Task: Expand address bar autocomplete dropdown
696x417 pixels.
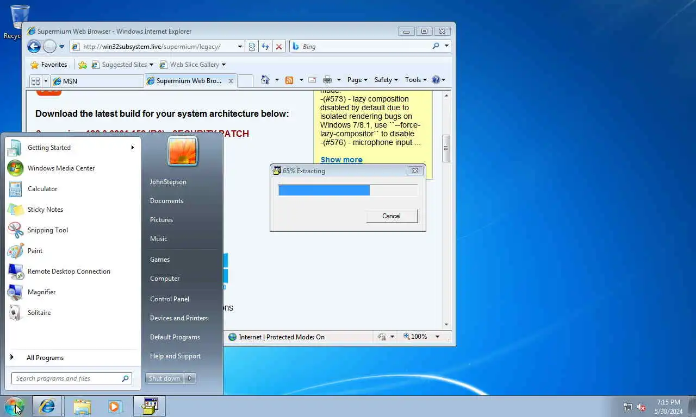Action: point(240,47)
